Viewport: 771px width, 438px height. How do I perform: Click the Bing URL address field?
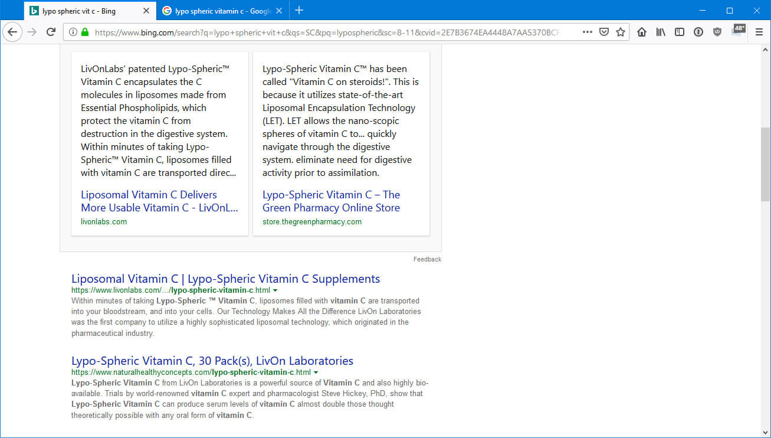326,32
